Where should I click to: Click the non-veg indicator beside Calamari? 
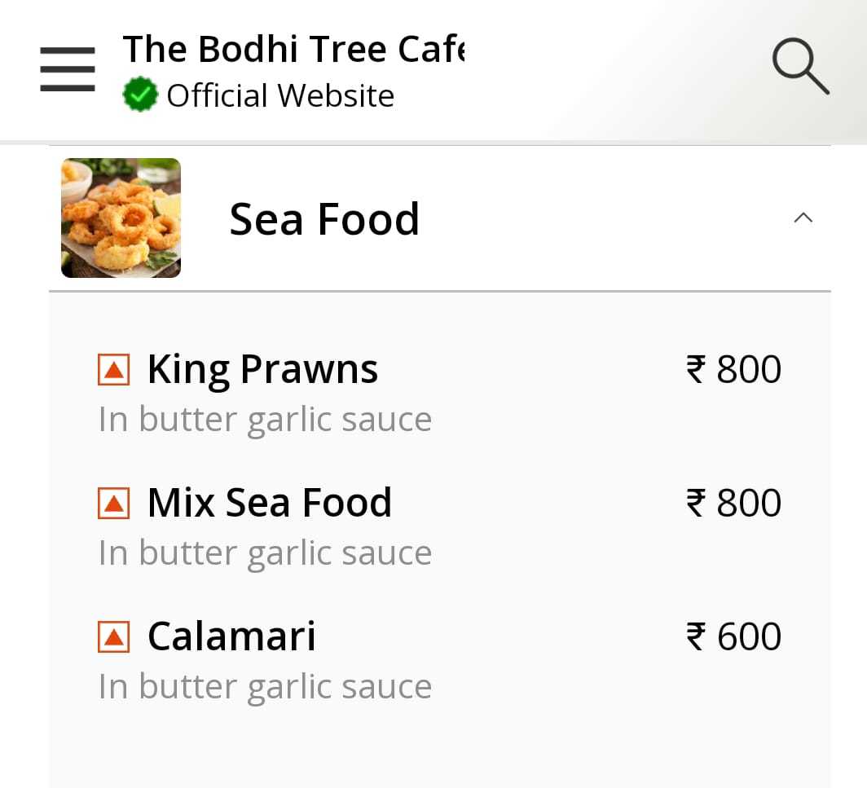click(x=114, y=636)
